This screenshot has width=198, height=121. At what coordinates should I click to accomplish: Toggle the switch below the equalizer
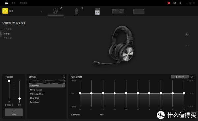[x=102, y=115]
